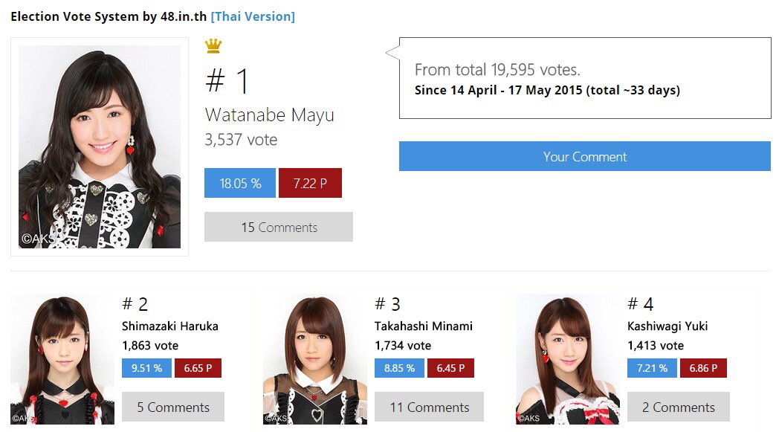
Task: Click the 9.51 % blue badge
Action: click(147, 368)
